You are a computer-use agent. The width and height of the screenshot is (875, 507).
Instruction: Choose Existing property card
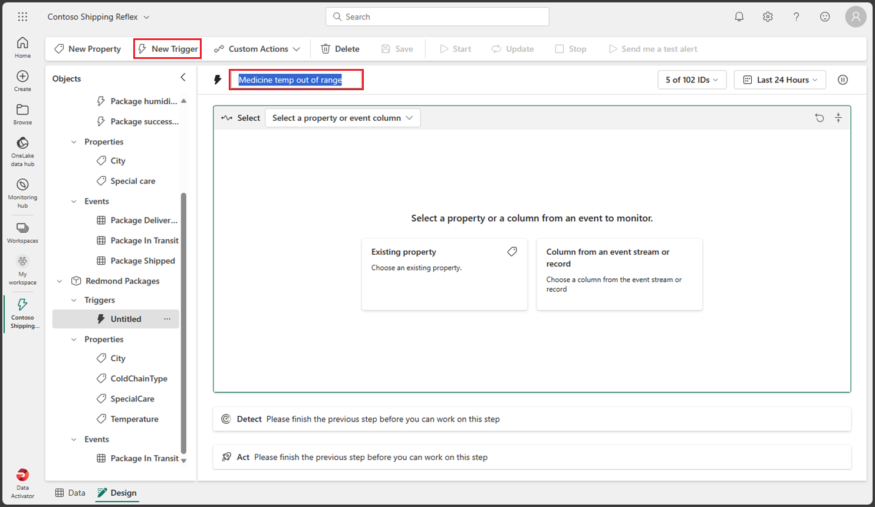click(x=445, y=274)
